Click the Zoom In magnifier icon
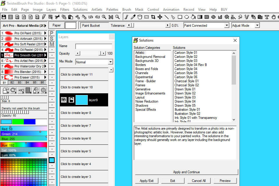 (104, 17)
